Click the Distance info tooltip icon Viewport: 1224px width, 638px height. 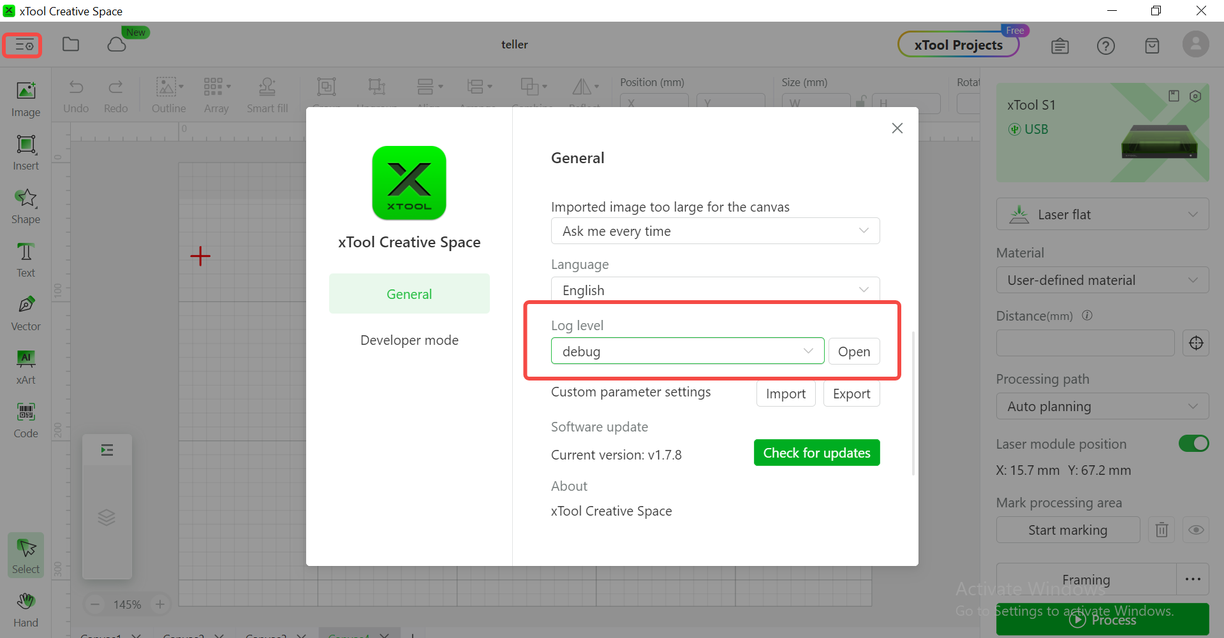coord(1088,315)
